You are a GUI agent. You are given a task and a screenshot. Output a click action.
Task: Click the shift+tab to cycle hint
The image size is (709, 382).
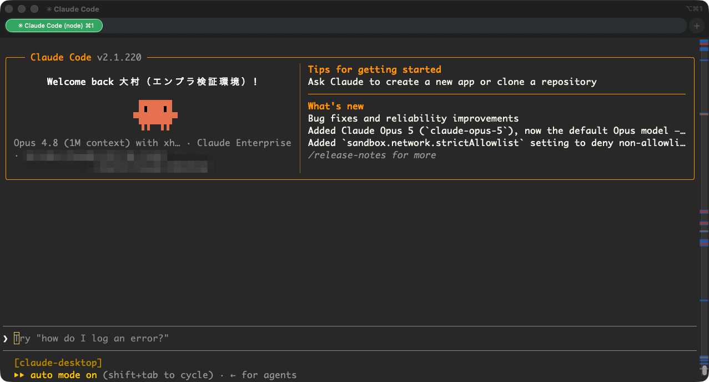click(158, 375)
